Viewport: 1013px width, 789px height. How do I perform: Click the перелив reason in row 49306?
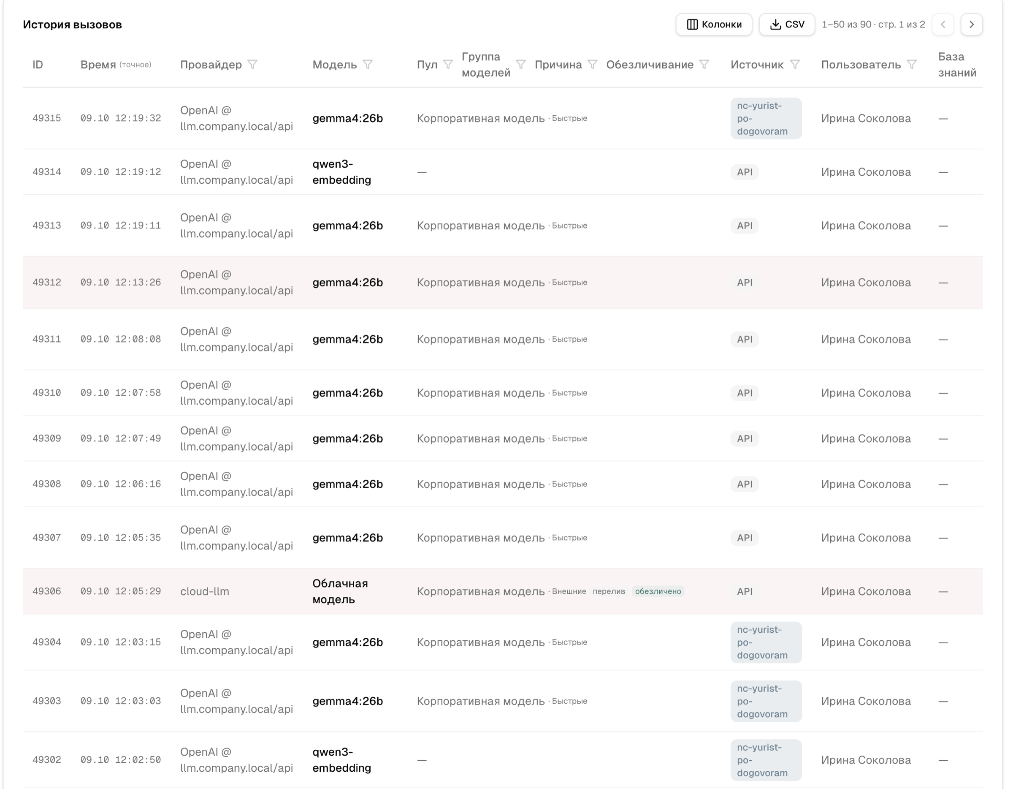pyautogui.click(x=609, y=591)
